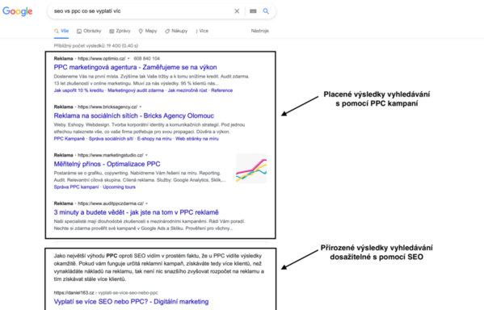Viewport: 484px width, 310px height.
Task: Click the line chart ad thumbnail
Action: pos(251,169)
